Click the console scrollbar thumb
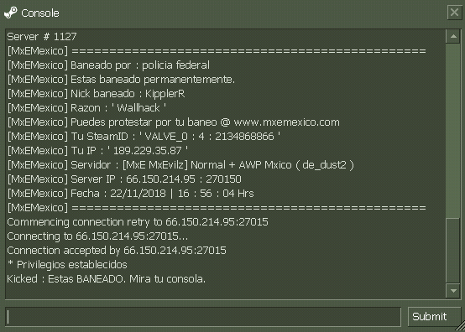This screenshot has width=465, height=332. pos(453,251)
